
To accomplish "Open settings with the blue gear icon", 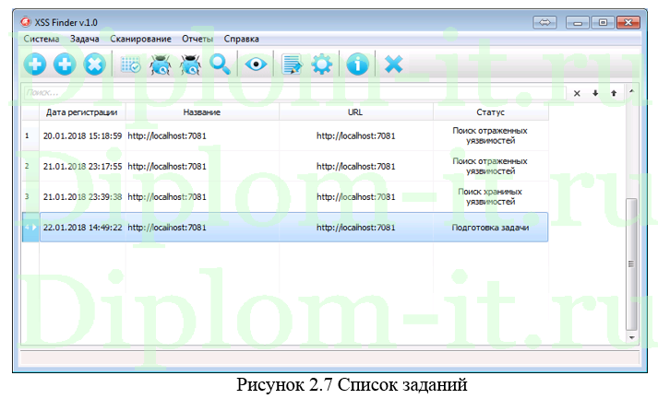I will click(x=322, y=65).
